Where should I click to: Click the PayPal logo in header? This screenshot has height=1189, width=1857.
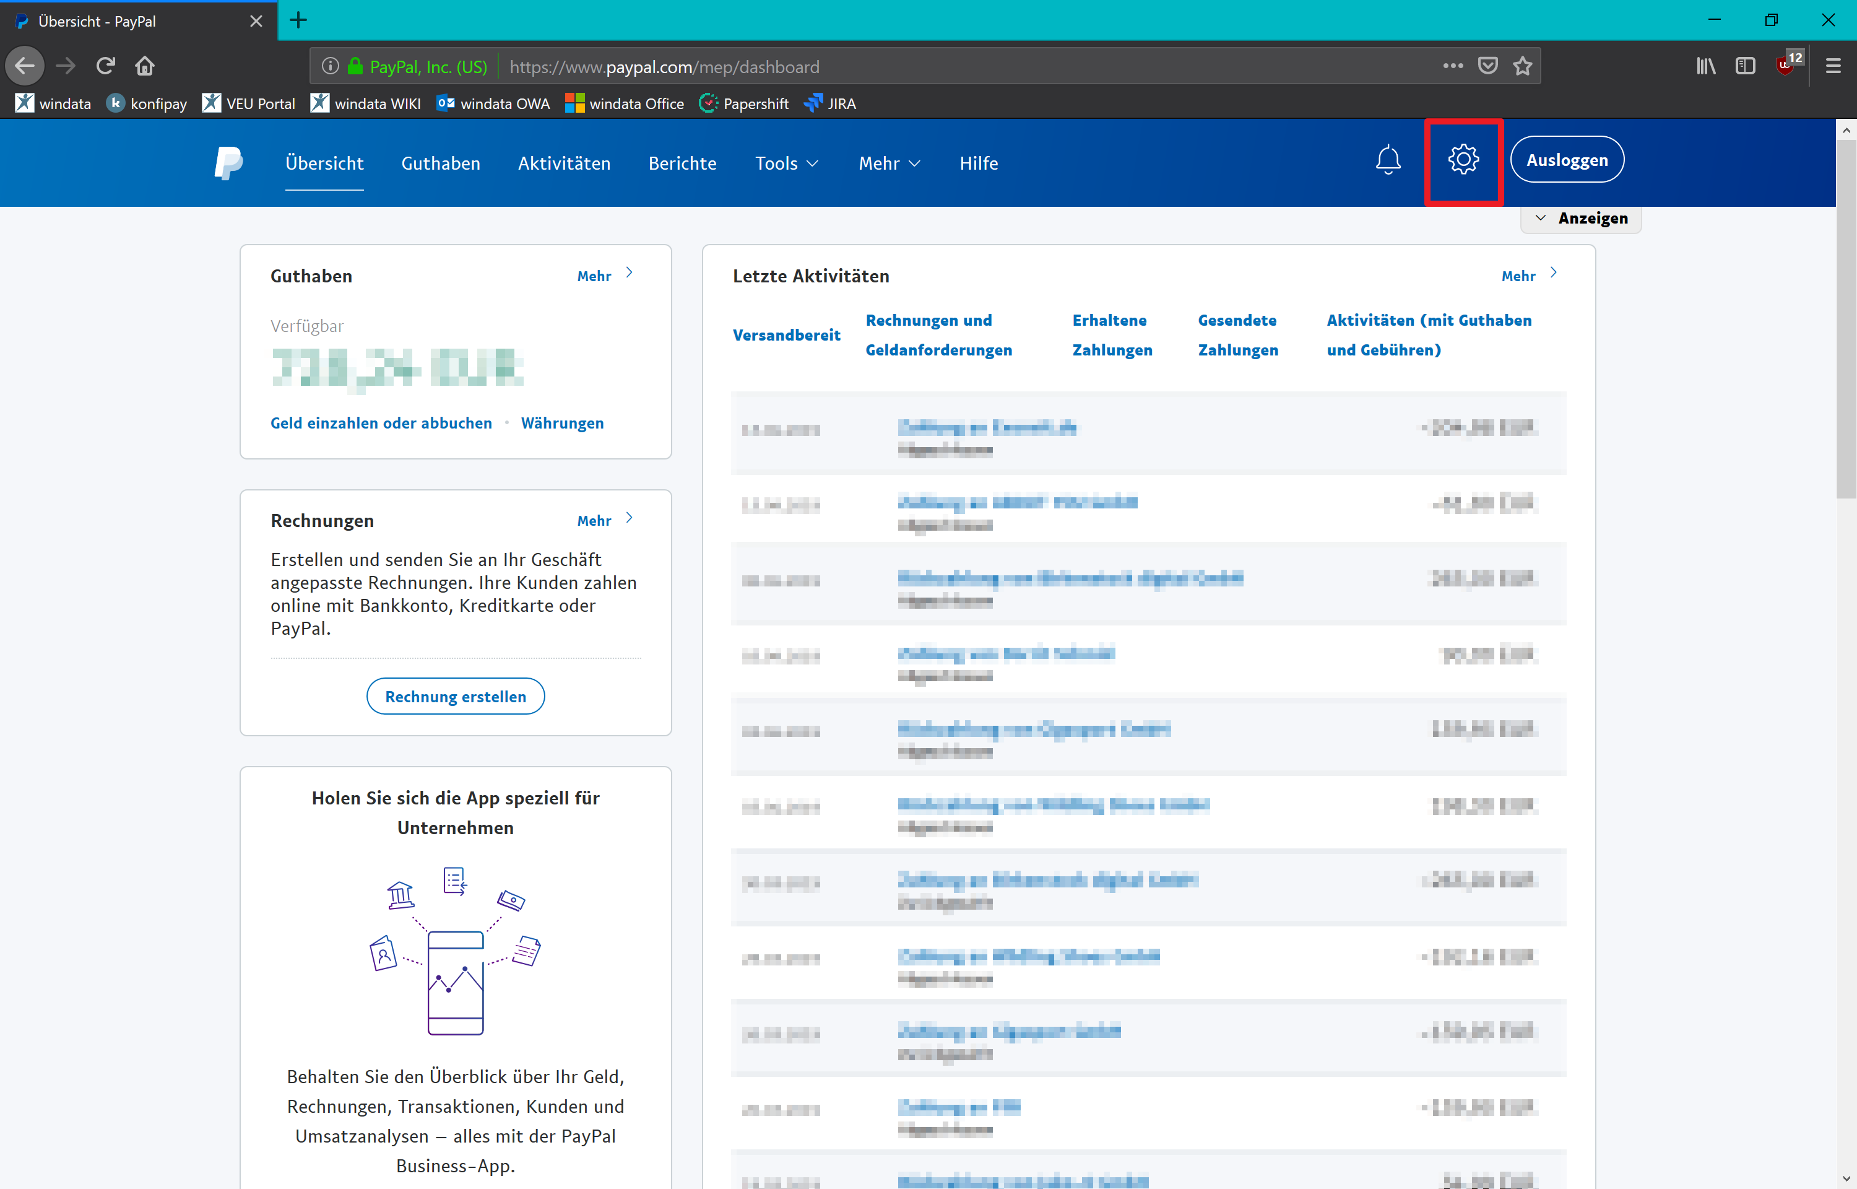228,163
